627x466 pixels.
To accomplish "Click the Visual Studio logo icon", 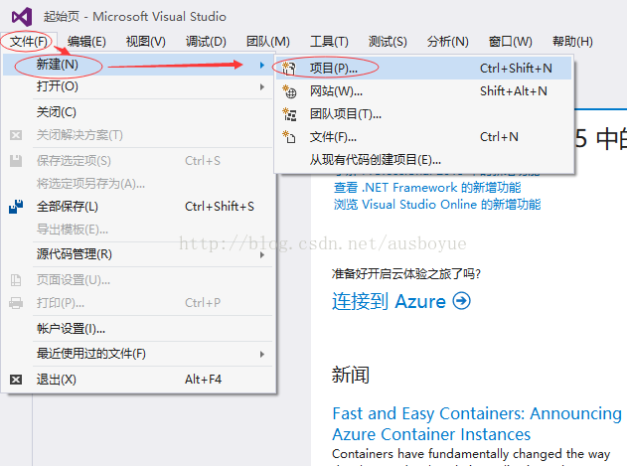I will click(x=22, y=17).
